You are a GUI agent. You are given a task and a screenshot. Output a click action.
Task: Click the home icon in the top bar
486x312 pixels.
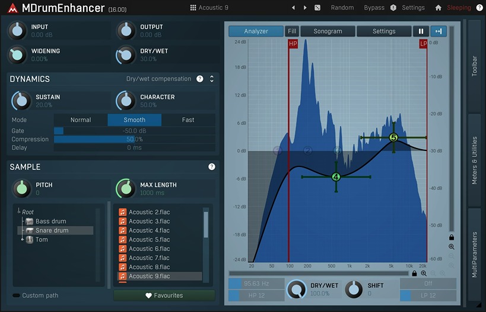(x=438, y=8)
